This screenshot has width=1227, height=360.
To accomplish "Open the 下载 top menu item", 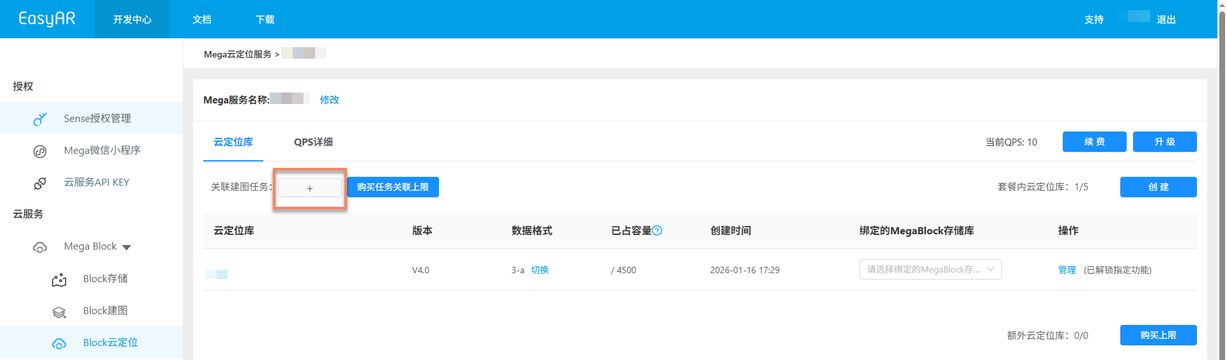I will click(x=265, y=20).
